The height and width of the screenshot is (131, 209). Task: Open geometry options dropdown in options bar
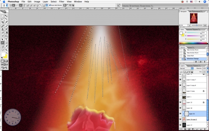pos(47,5)
